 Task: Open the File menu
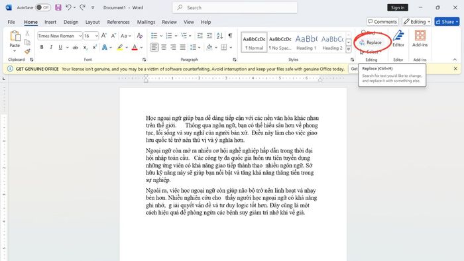tap(11, 22)
